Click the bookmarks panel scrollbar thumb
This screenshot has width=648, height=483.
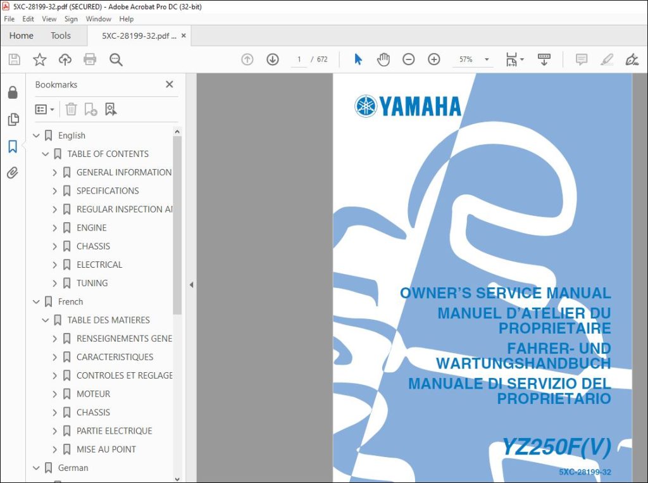pyautogui.click(x=177, y=225)
